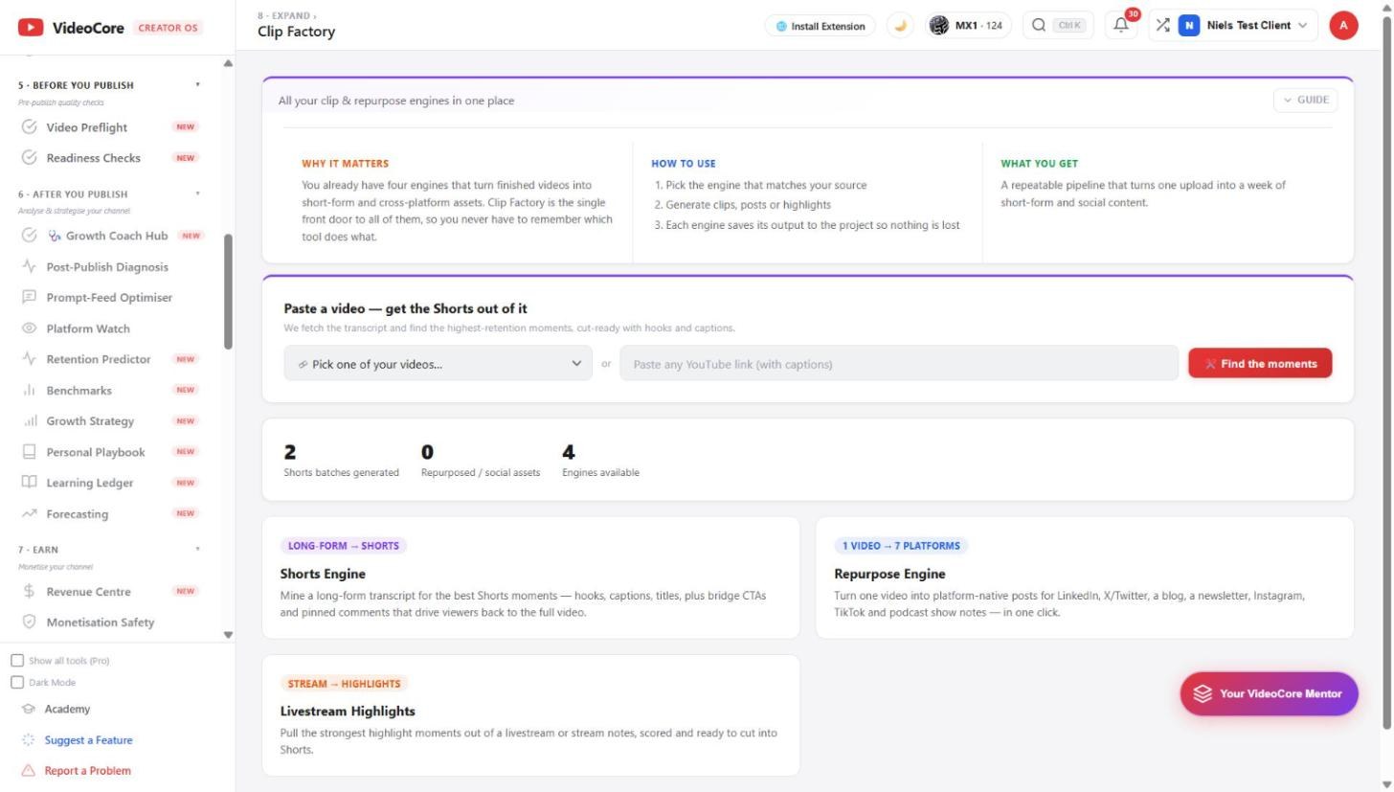Open the red user avatar labeled A
This screenshot has height=792, width=1394.
pos(1343,26)
